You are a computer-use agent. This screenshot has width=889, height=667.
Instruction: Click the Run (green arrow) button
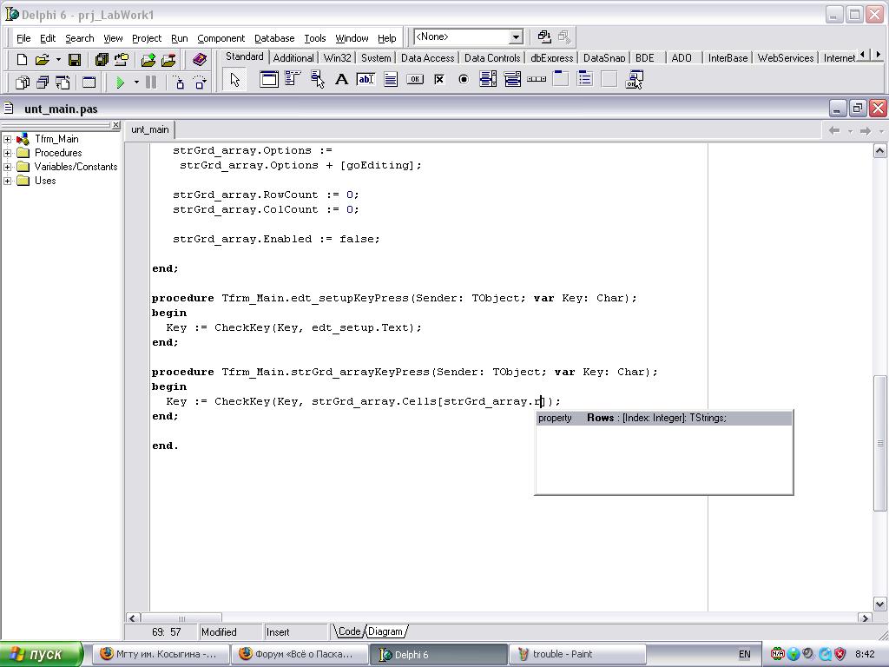[121, 82]
